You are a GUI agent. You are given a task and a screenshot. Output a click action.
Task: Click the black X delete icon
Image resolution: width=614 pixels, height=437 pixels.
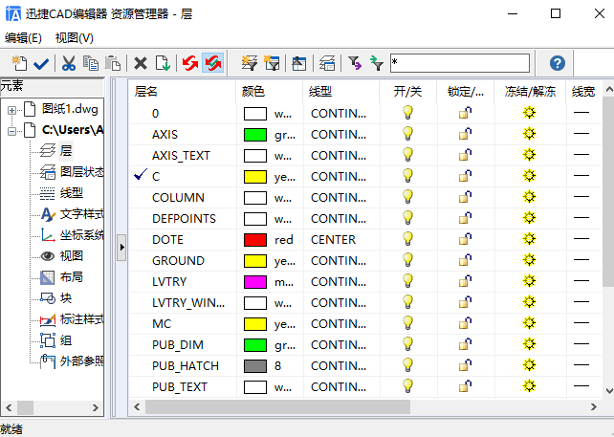(141, 63)
